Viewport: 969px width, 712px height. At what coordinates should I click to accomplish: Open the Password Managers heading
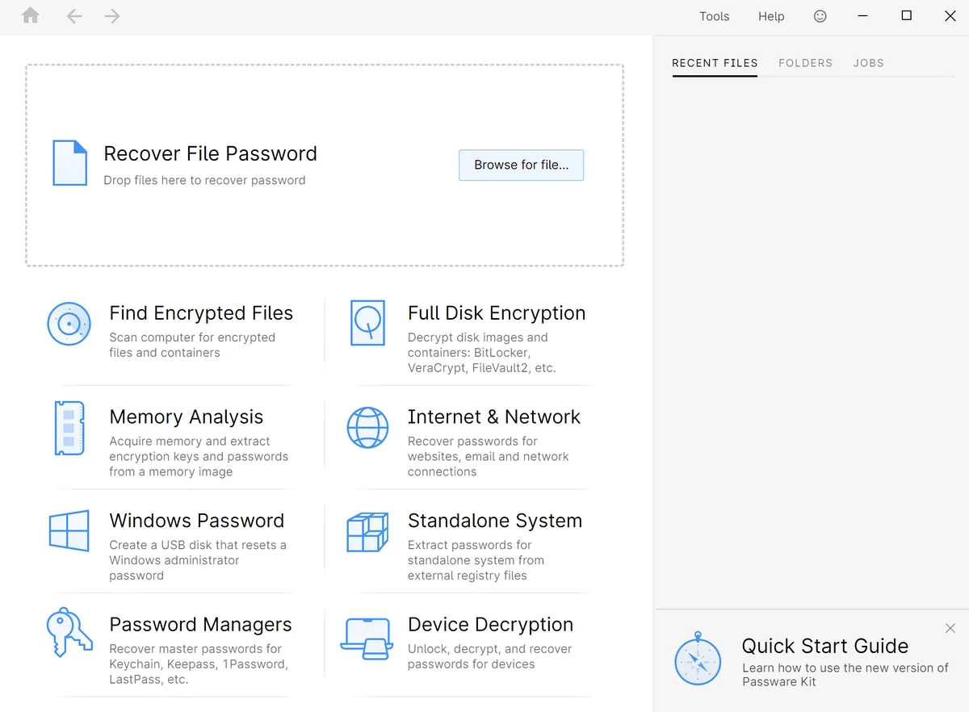(200, 625)
